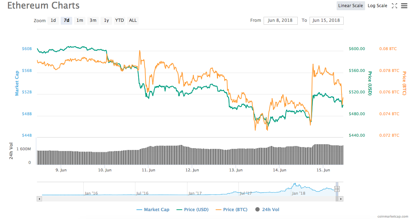Image resolution: width=413 pixels, height=219 pixels.
Task: Show ALL historical data
Action: [133, 20]
